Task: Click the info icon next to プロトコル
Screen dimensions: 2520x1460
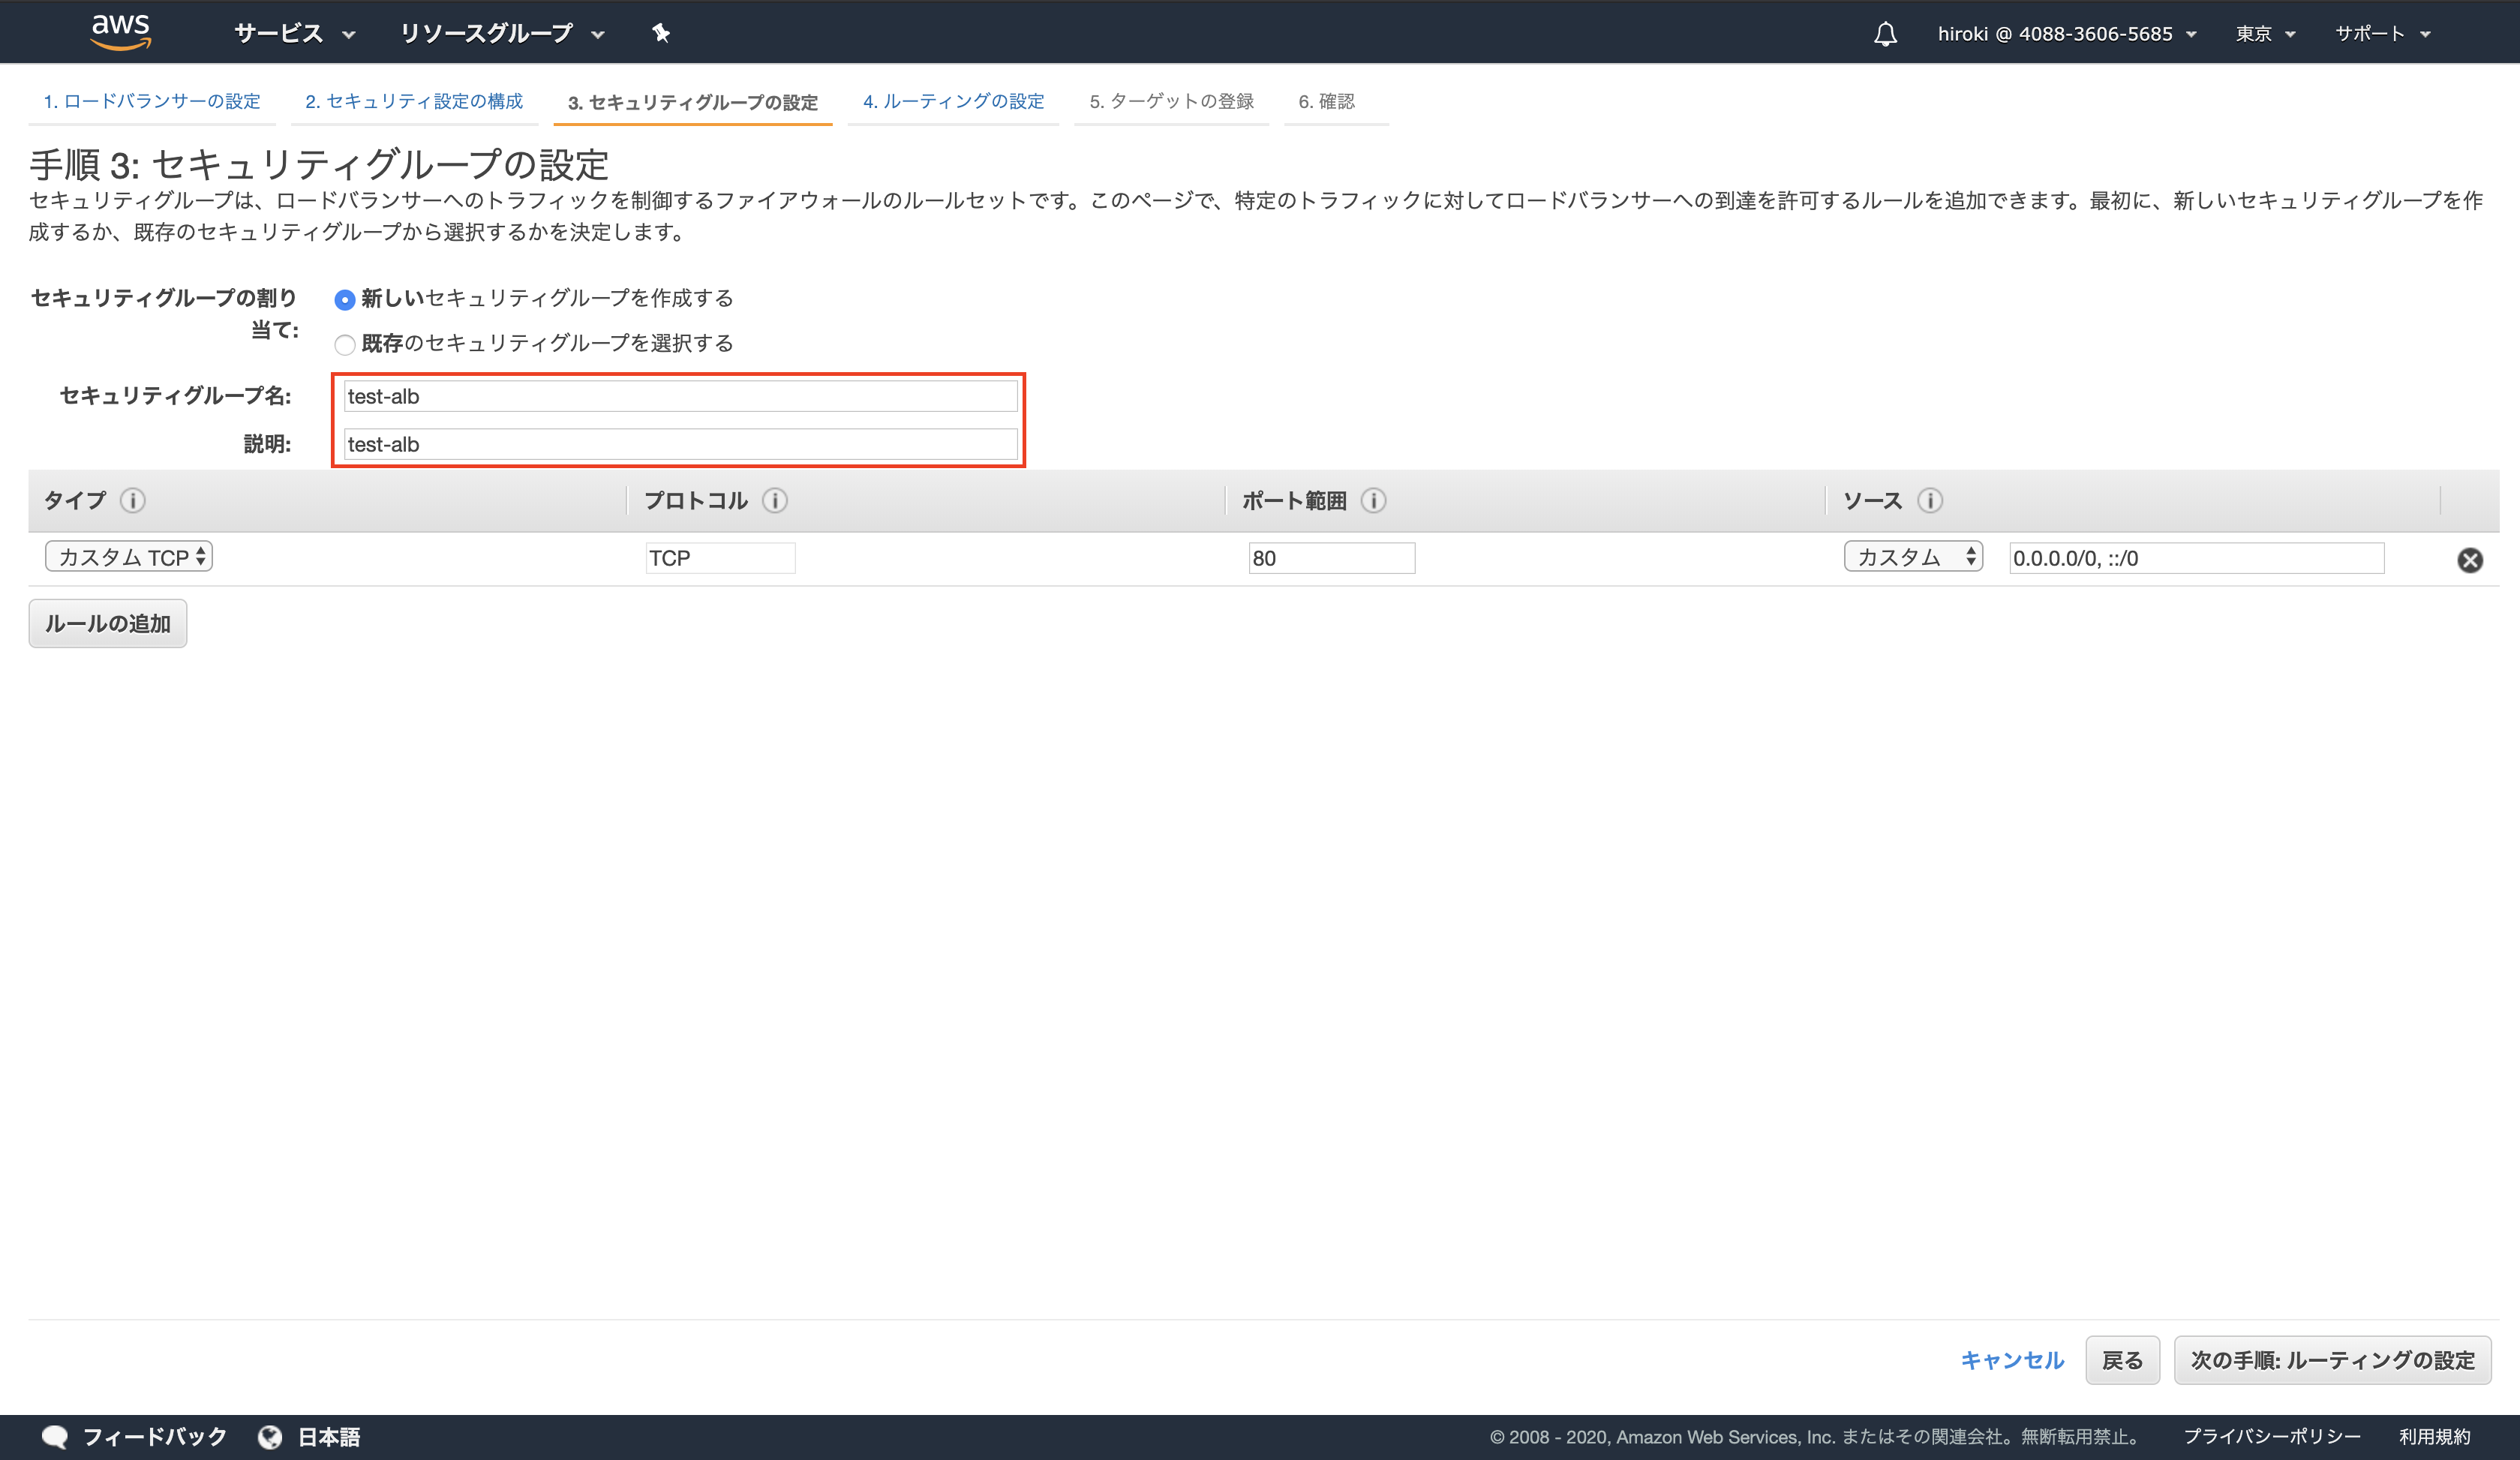Action: tap(774, 501)
